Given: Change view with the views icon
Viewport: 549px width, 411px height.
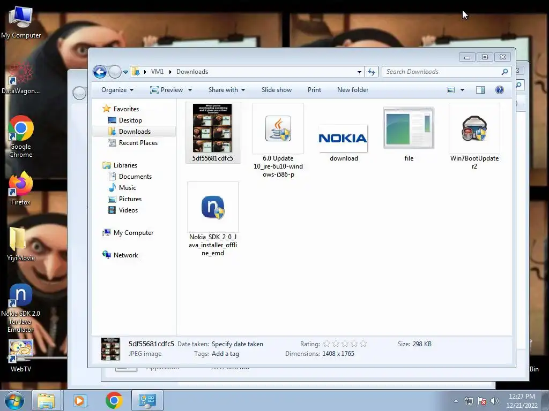Looking at the screenshot, I should (x=451, y=90).
